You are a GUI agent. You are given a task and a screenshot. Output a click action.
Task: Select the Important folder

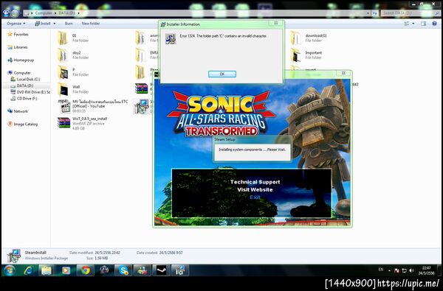pyautogui.click(x=306, y=55)
